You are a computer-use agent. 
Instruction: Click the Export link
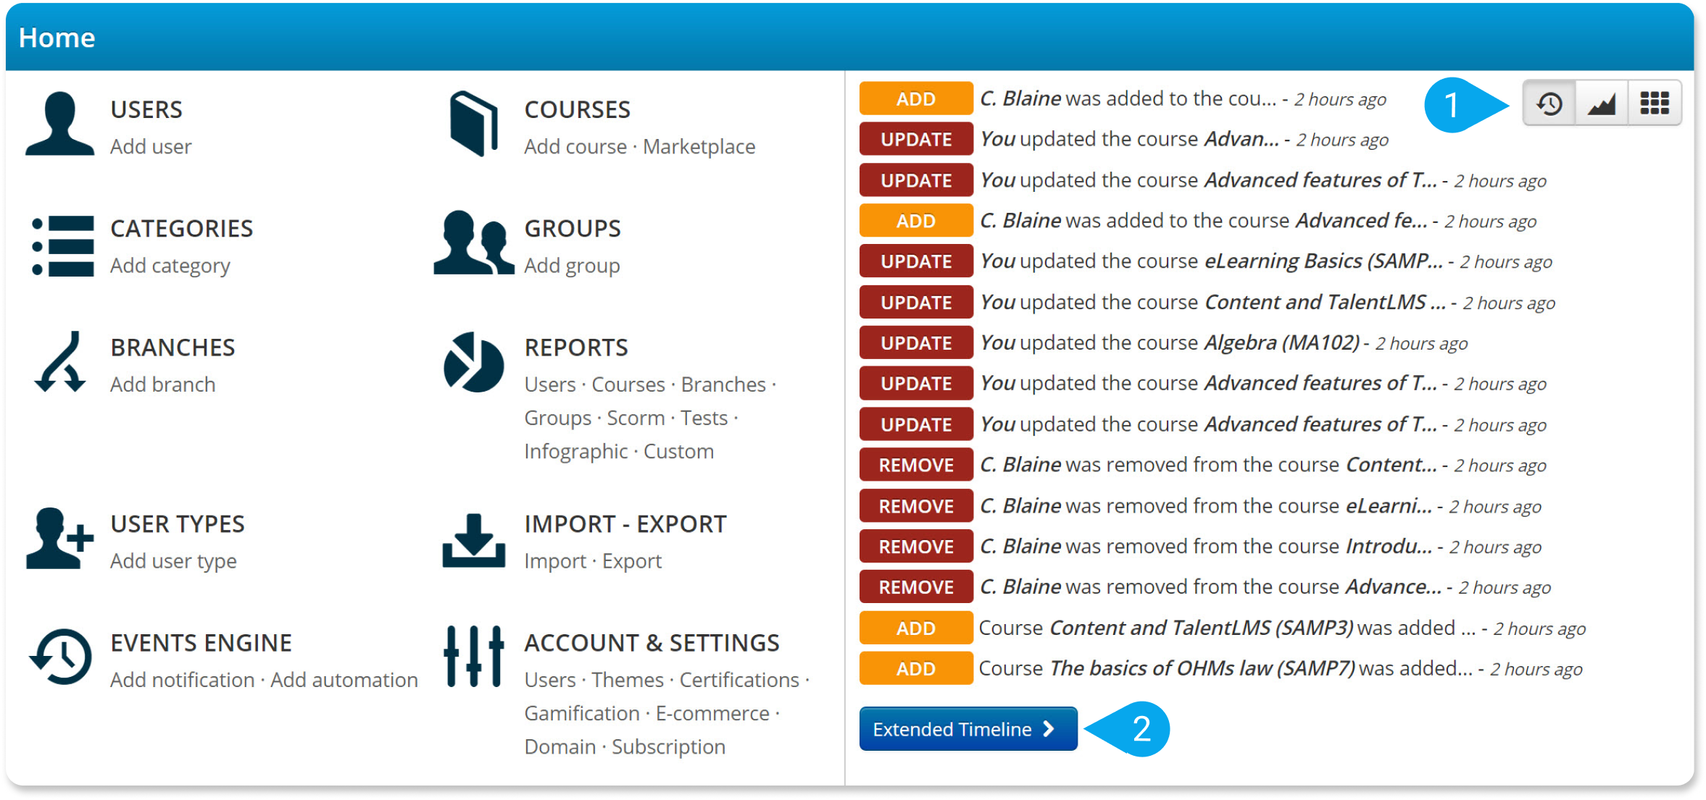click(x=631, y=561)
